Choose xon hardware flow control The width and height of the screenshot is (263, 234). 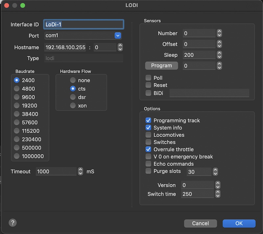(73, 106)
